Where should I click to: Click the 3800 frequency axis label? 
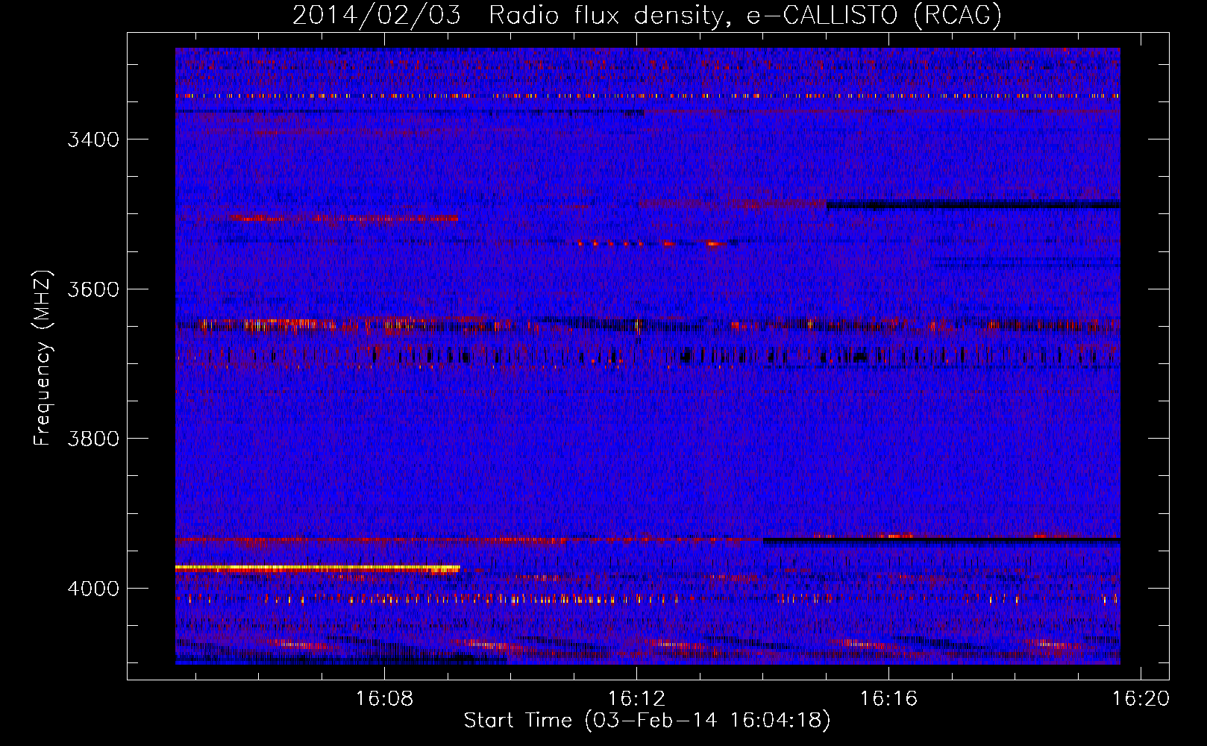(93, 439)
